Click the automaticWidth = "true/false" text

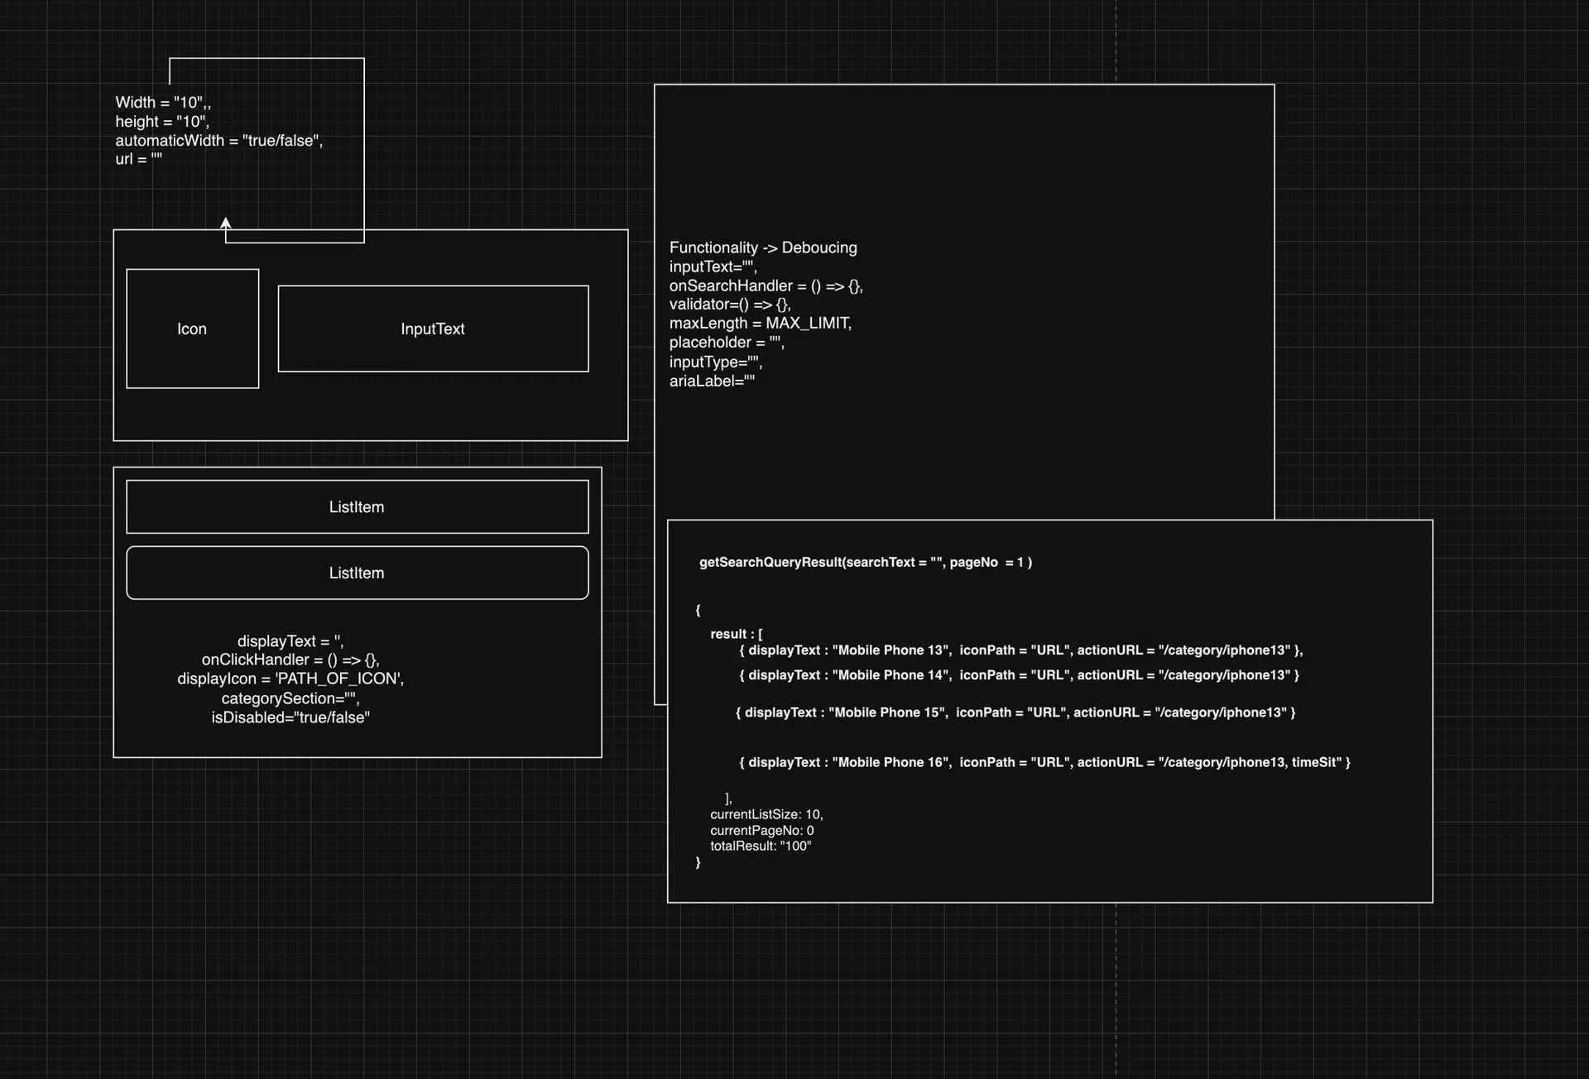pos(219,141)
